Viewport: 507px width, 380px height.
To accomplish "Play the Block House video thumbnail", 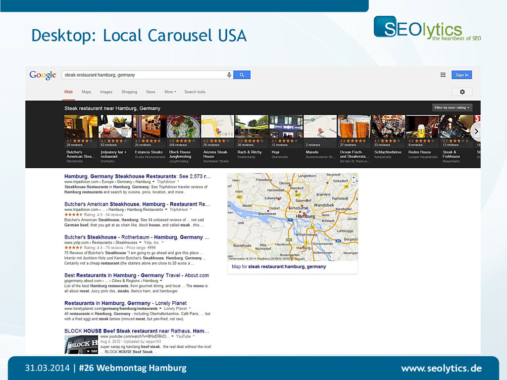I will (81, 344).
